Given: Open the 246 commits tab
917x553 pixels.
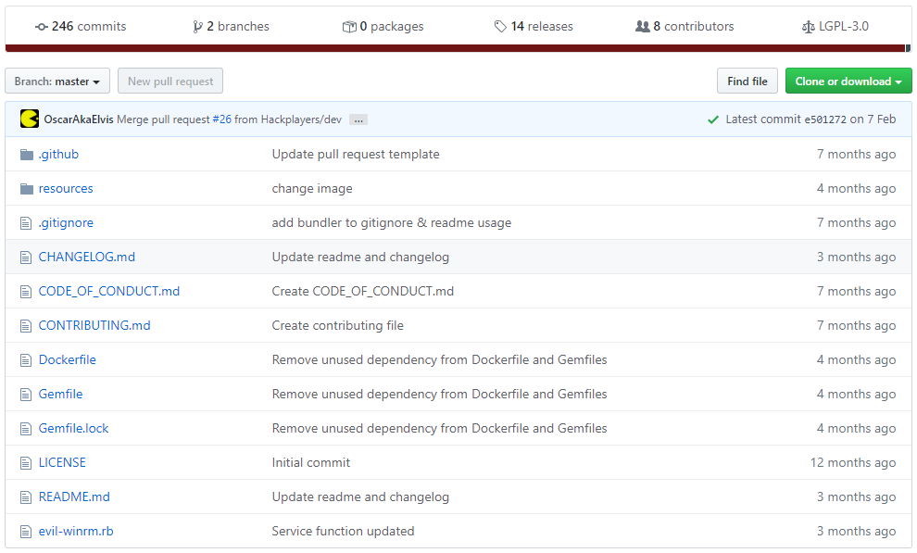Looking at the screenshot, I should tap(81, 26).
